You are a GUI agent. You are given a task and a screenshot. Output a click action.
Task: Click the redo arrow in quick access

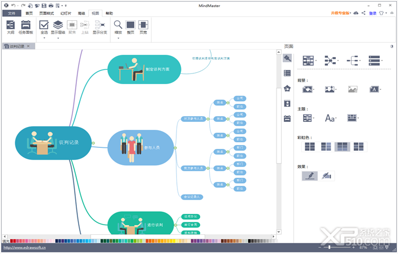(23, 5)
